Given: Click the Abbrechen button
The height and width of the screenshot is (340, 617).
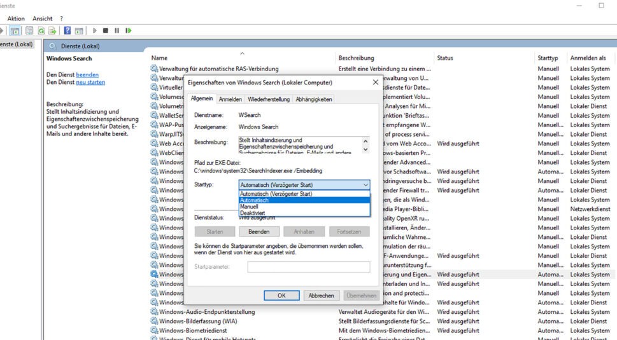Looking at the screenshot, I should 321,296.
